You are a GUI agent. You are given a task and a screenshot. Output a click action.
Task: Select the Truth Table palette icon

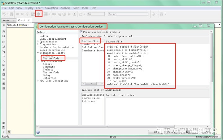click(x=4, y=74)
